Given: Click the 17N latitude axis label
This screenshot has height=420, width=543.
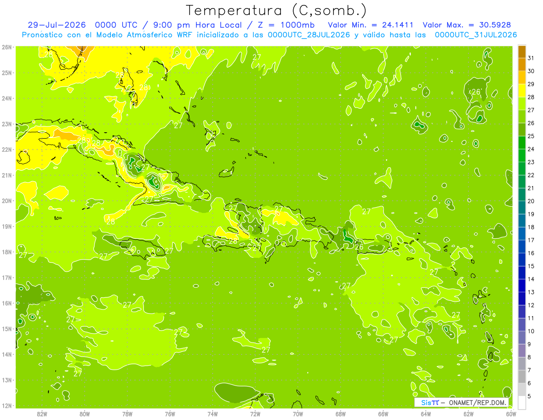Looking at the screenshot, I should 6,277.
